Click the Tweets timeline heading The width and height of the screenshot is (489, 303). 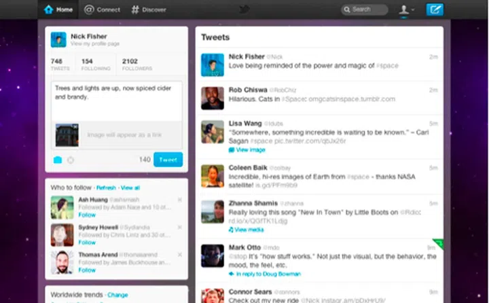coord(215,37)
